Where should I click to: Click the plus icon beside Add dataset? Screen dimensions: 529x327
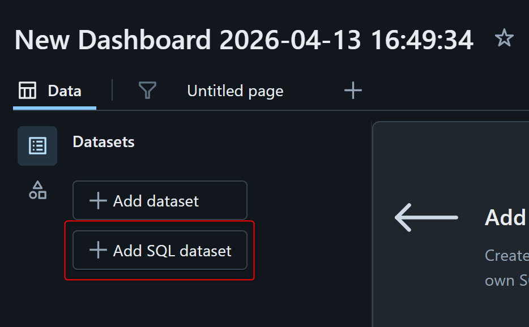tap(98, 201)
